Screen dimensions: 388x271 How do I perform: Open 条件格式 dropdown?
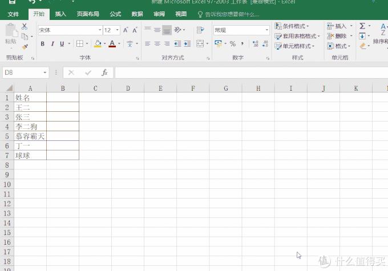(x=292, y=26)
